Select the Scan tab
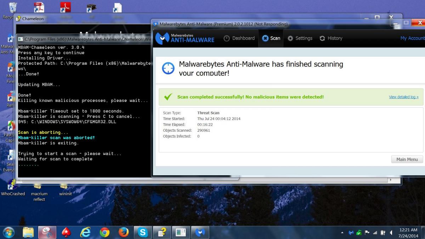425x239 pixels. click(271, 38)
